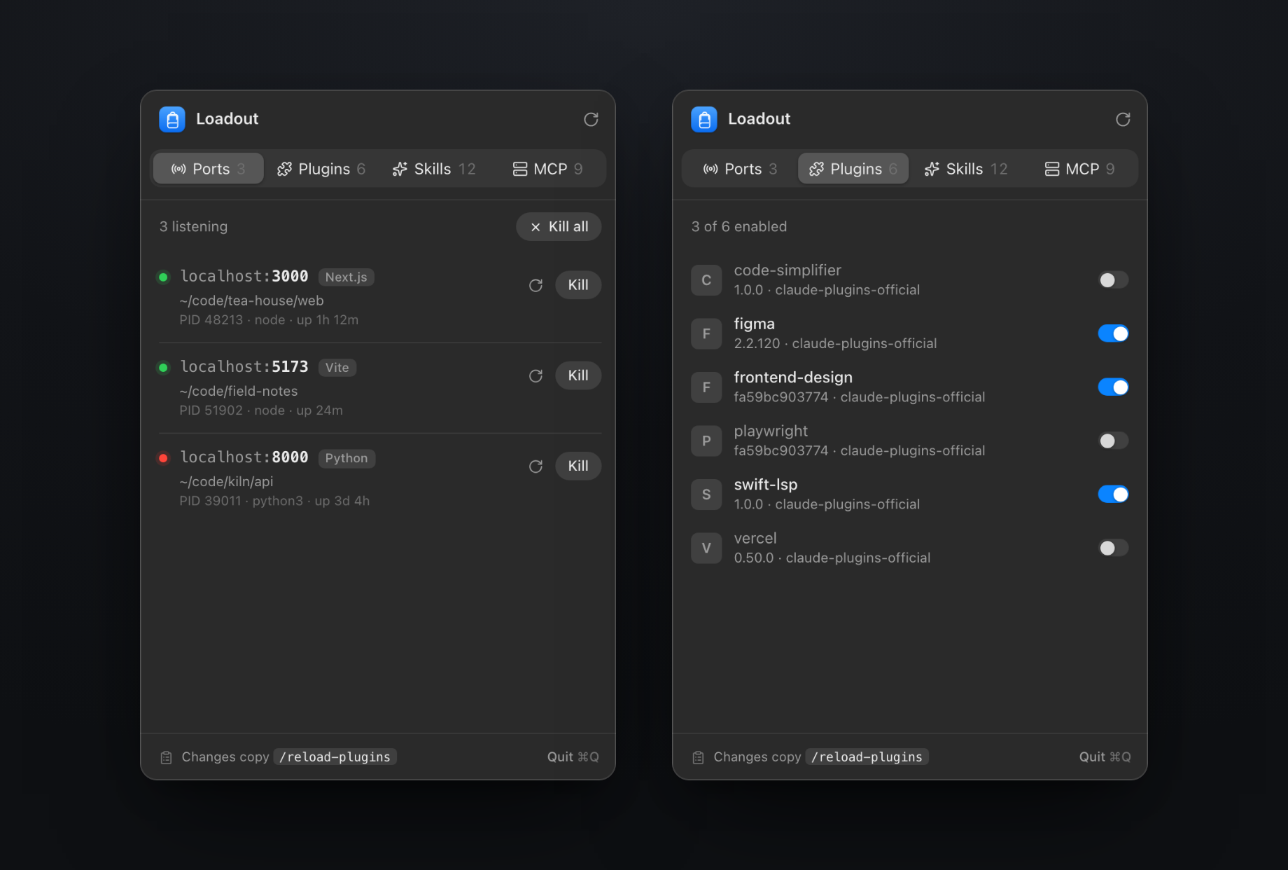Turn off the frontend-design plugin

tap(1113, 387)
